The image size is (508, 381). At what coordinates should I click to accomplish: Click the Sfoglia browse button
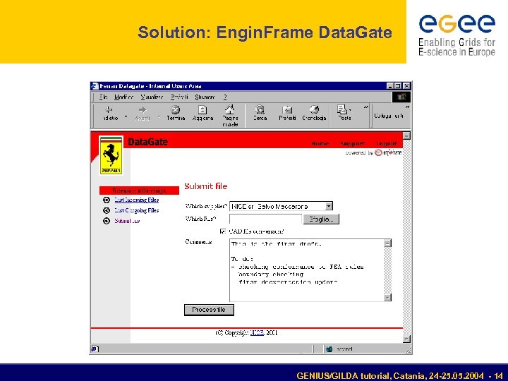[321, 219]
